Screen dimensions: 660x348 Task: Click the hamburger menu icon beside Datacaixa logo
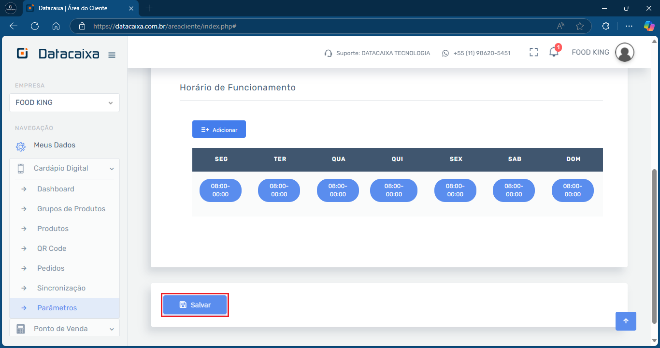[x=112, y=55]
